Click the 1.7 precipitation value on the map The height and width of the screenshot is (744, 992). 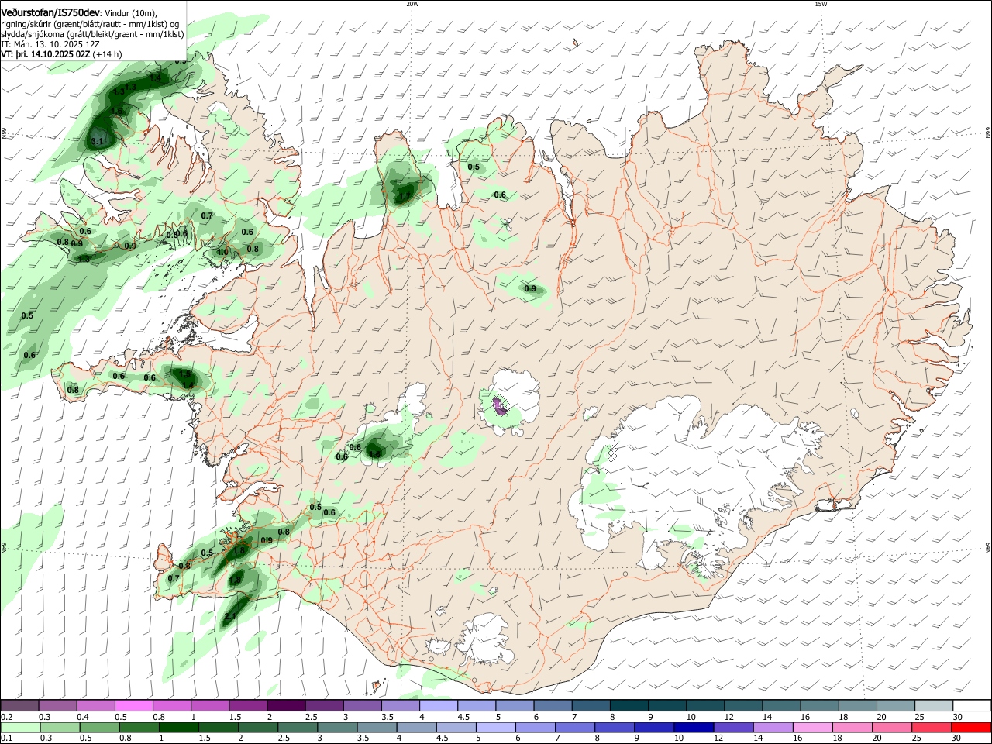403,196
